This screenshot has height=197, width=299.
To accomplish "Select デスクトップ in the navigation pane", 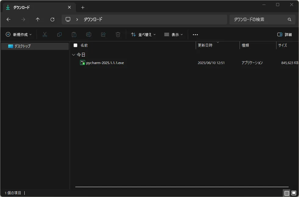I will (x=35, y=46).
